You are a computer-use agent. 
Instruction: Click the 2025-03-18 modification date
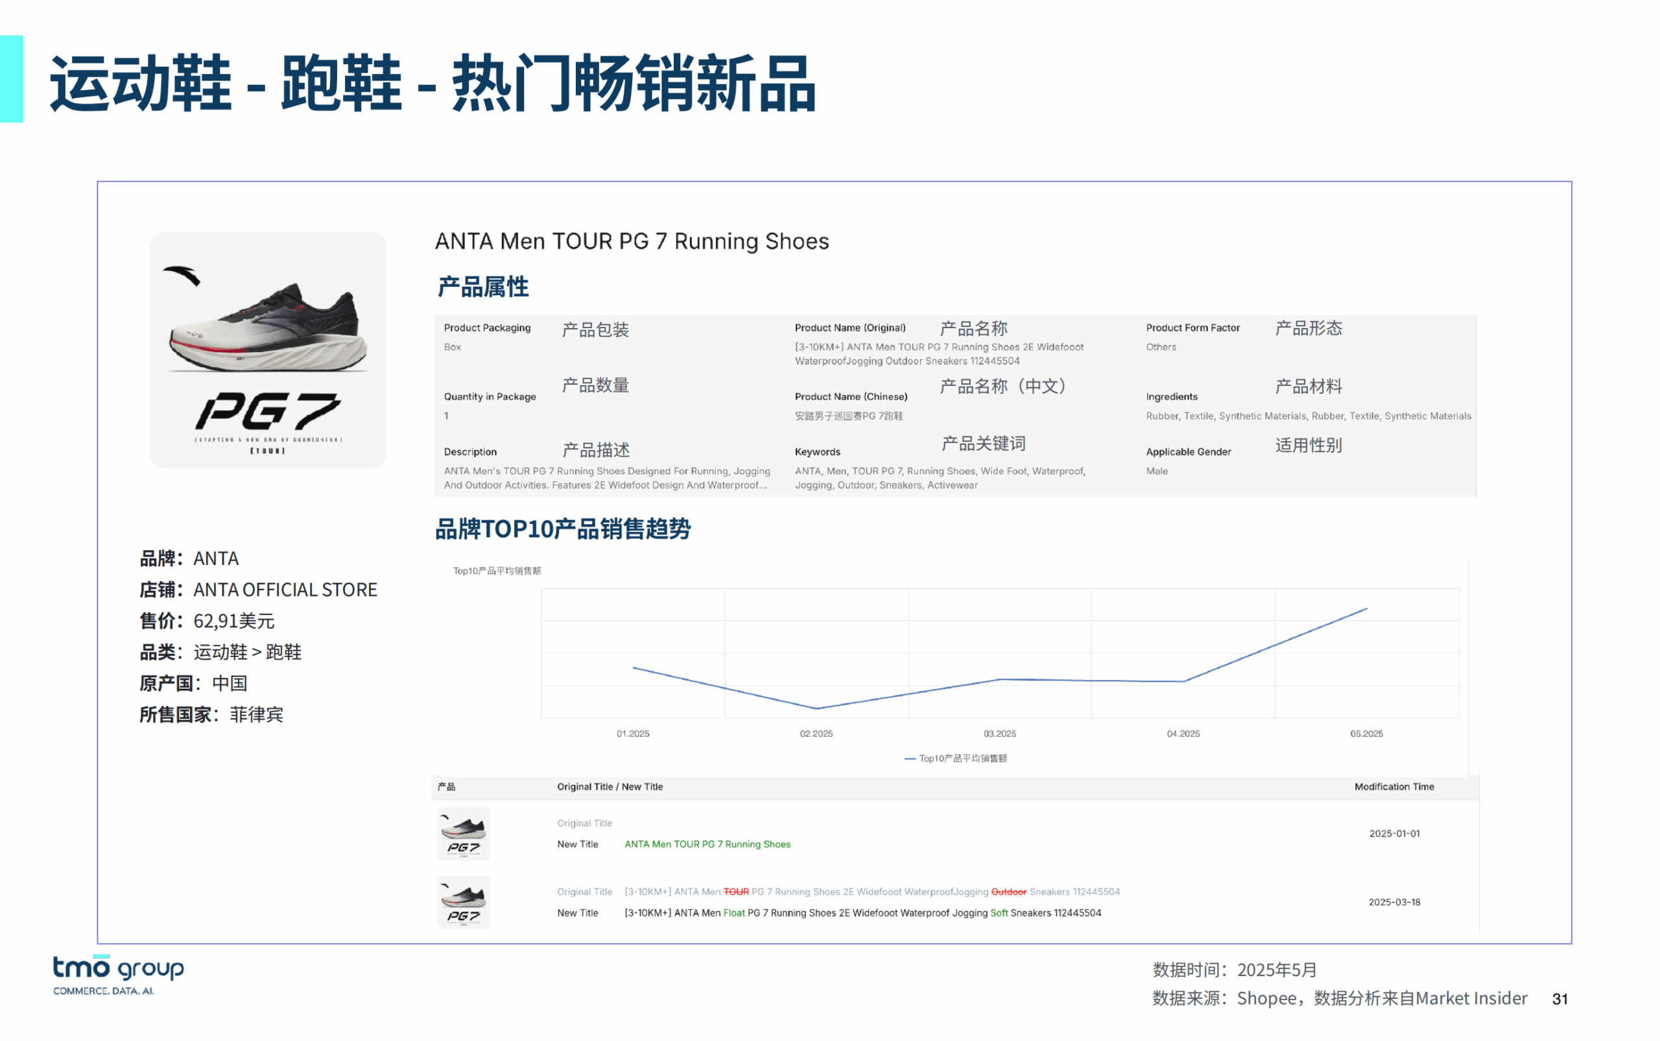pos(1394,902)
